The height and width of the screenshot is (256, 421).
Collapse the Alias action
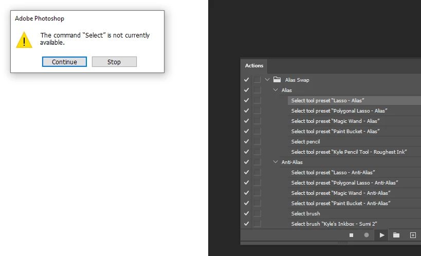pos(276,90)
